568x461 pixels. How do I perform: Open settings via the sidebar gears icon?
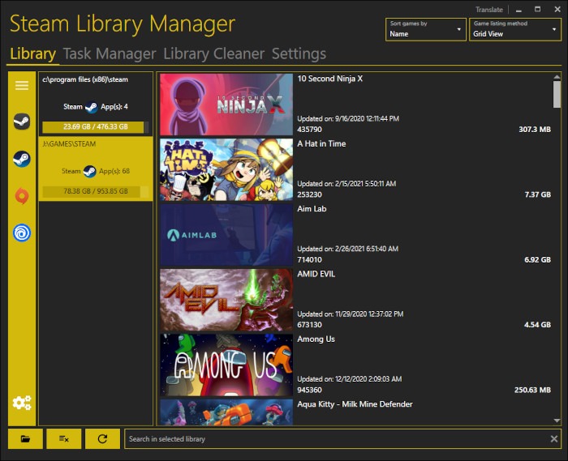click(x=22, y=403)
